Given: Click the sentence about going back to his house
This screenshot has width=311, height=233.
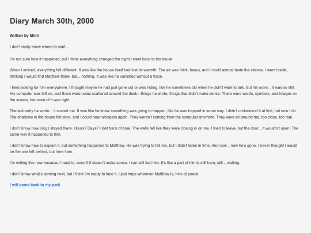Looking at the screenshot, I should click(x=92, y=59).
